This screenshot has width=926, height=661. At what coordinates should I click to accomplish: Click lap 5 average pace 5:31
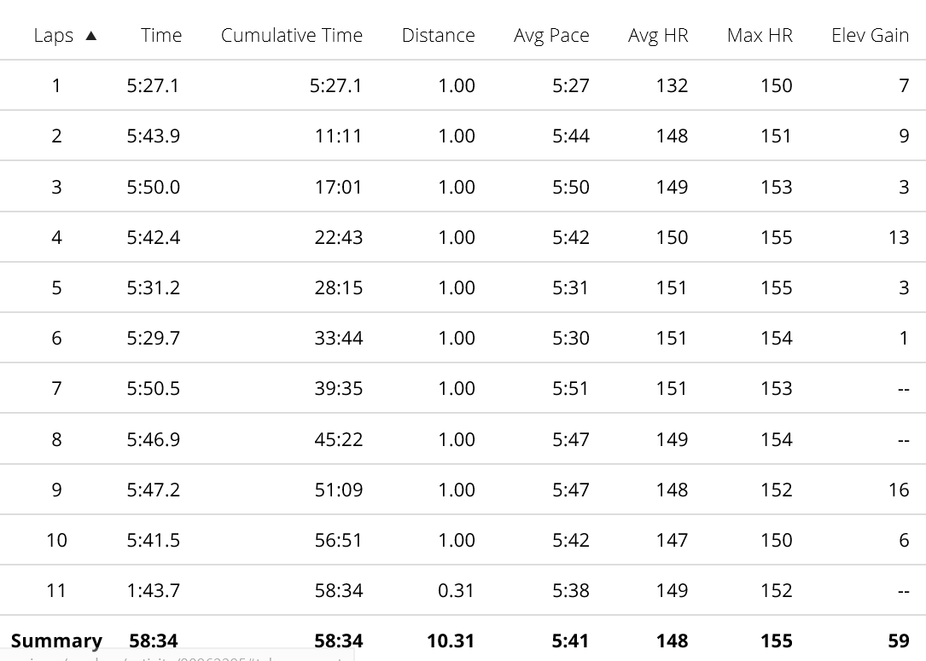click(570, 288)
